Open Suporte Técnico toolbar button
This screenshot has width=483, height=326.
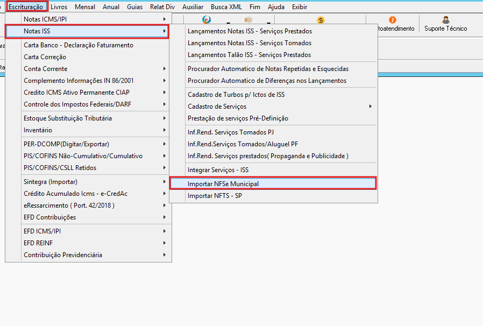coord(445,24)
